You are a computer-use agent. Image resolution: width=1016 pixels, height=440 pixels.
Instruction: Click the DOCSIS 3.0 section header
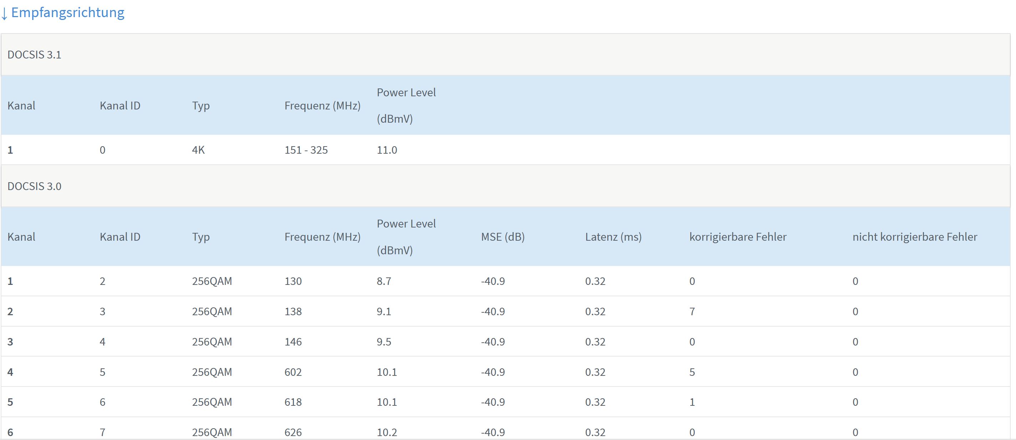tap(34, 186)
